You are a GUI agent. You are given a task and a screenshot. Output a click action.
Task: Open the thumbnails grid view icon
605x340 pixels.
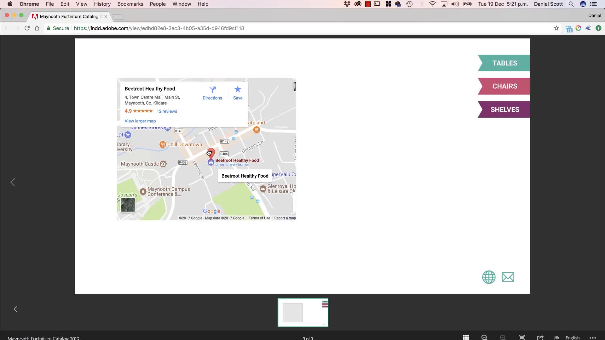click(x=466, y=337)
